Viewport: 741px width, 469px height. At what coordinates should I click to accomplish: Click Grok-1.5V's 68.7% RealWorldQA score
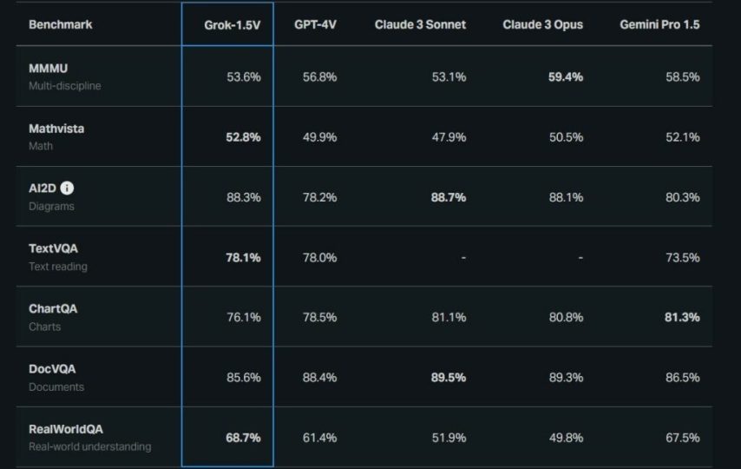coord(243,438)
